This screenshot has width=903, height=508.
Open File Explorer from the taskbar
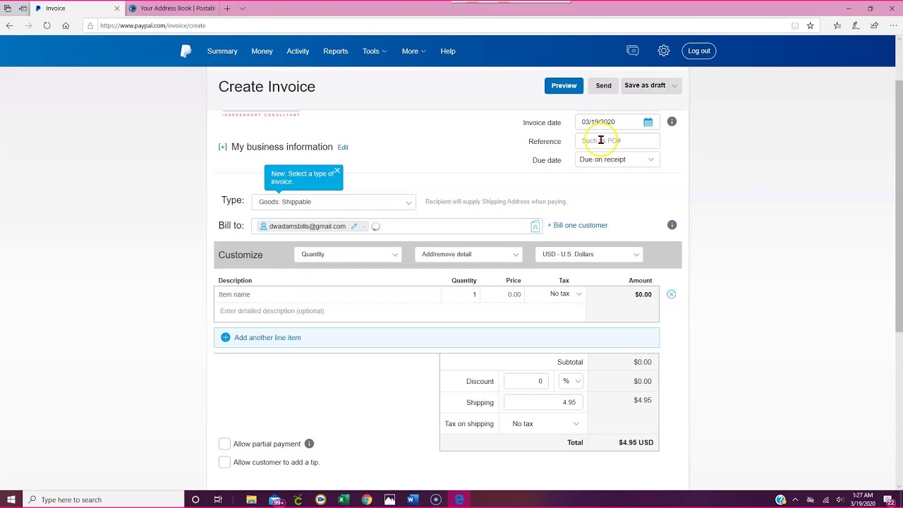coord(251,500)
